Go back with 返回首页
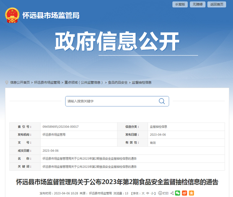The width and height of the screenshot is (233, 197). 217,4
